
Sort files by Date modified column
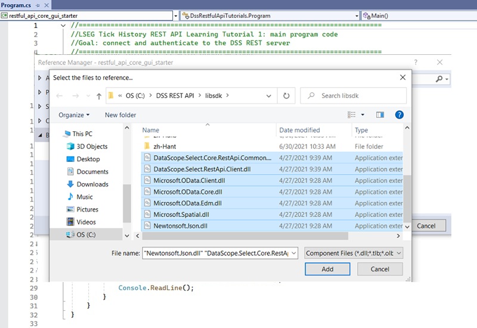[x=298, y=130]
